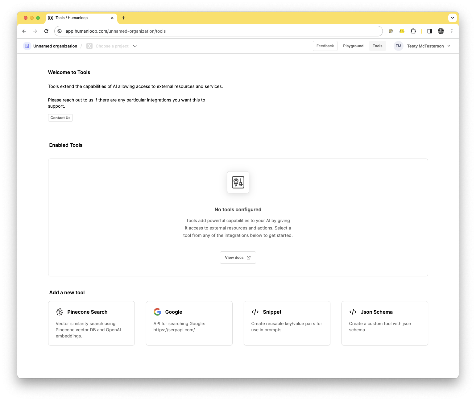
Task: Click the browser back arrow
Action: click(24, 31)
